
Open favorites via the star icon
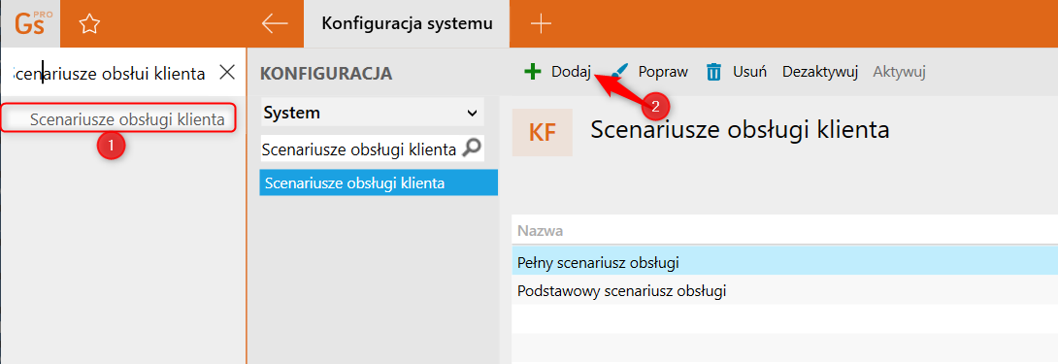pyautogui.click(x=89, y=24)
